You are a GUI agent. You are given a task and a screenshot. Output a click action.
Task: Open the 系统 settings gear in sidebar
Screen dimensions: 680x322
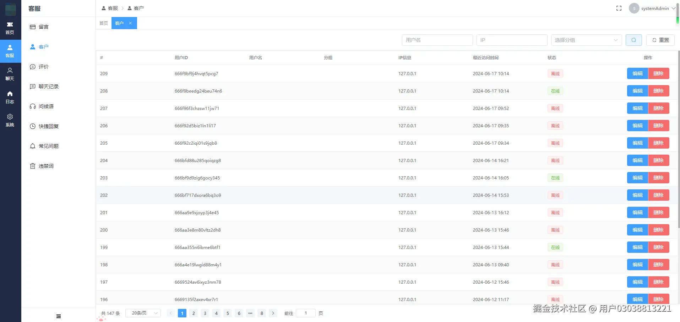pyautogui.click(x=10, y=120)
